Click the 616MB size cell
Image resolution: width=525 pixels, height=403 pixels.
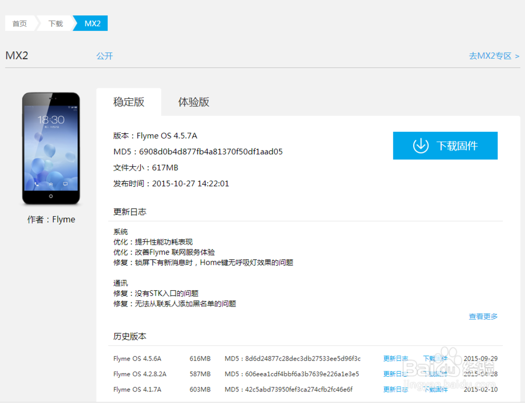pos(200,358)
